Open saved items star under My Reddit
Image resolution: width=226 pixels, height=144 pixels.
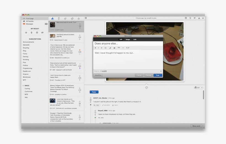(x=26, y=33)
